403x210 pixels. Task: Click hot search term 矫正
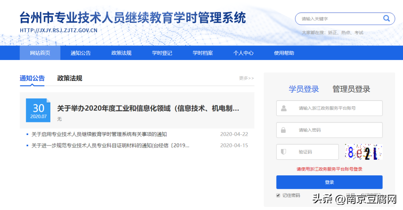coord(332,33)
